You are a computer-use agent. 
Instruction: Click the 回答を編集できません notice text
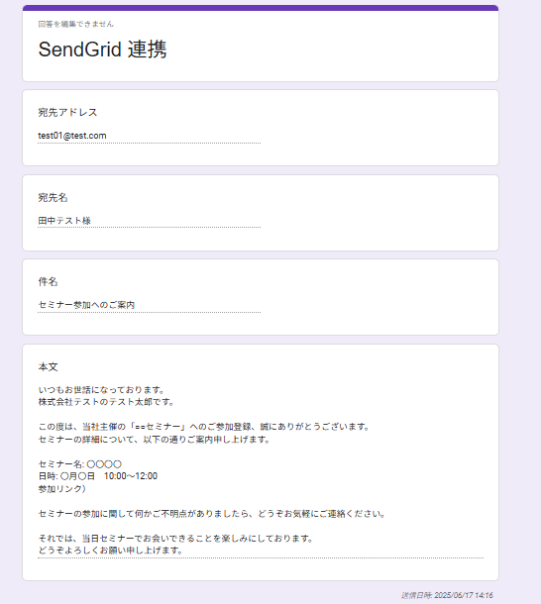coord(76,24)
